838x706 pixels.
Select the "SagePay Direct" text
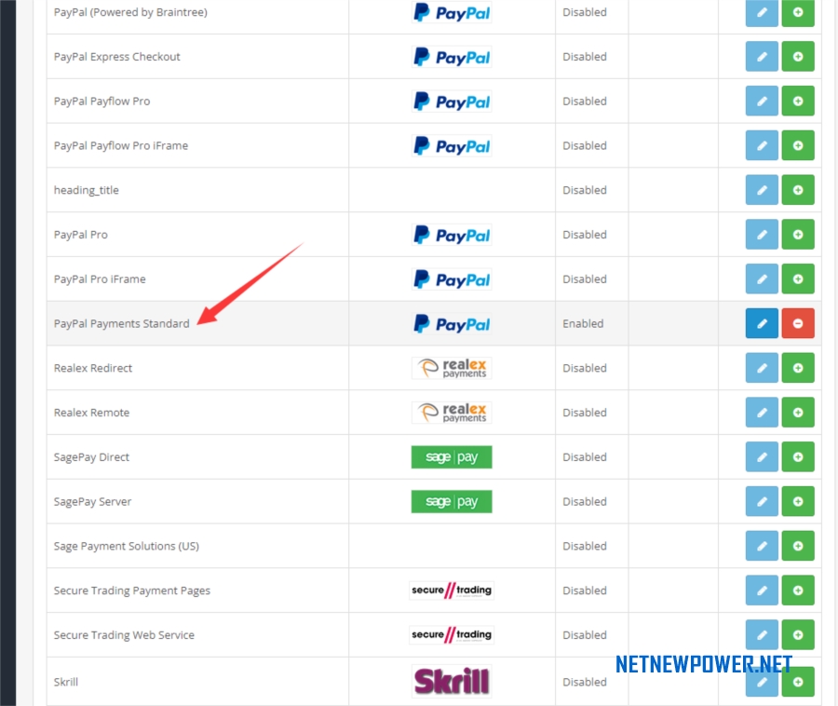91,457
